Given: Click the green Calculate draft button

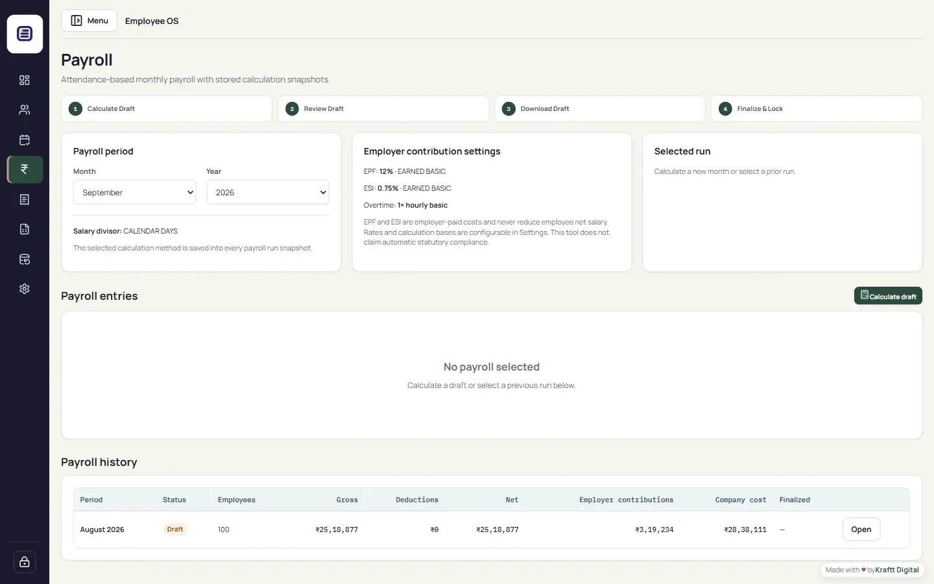Looking at the screenshot, I should point(888,296).
